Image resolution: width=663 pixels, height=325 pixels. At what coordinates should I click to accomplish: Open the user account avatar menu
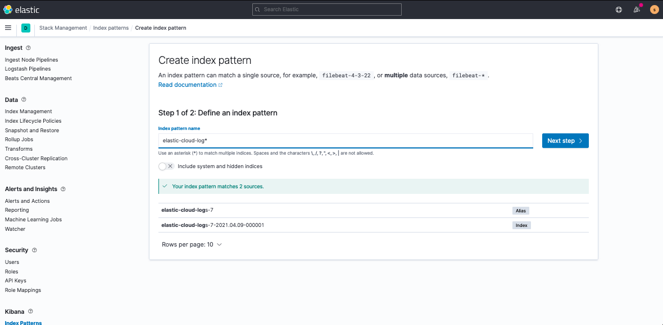click(653, 10)
